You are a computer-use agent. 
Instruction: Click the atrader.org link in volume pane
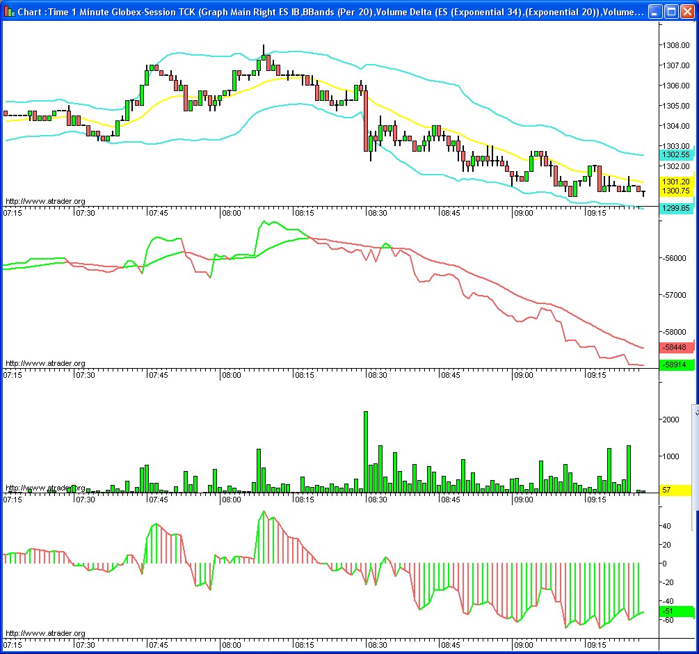(45, 488)
